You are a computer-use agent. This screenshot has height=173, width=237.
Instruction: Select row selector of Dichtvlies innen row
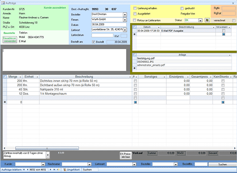pos(5,81)
